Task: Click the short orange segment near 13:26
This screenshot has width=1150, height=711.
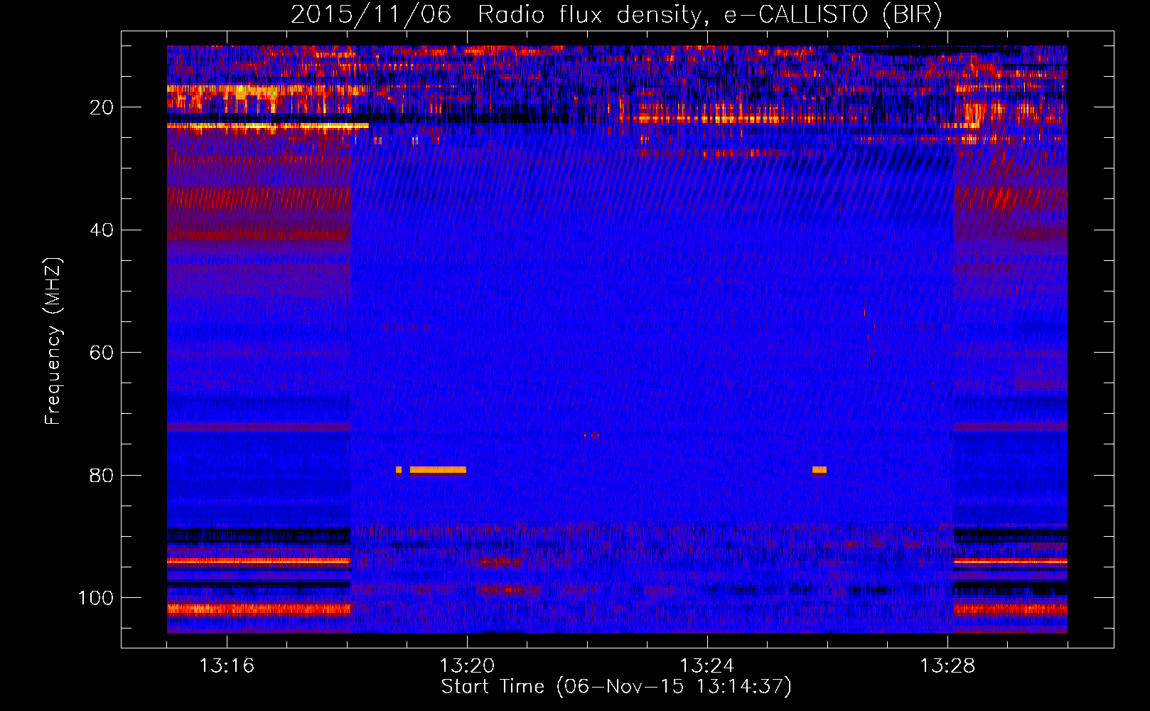Action: (x=819, y=470)
